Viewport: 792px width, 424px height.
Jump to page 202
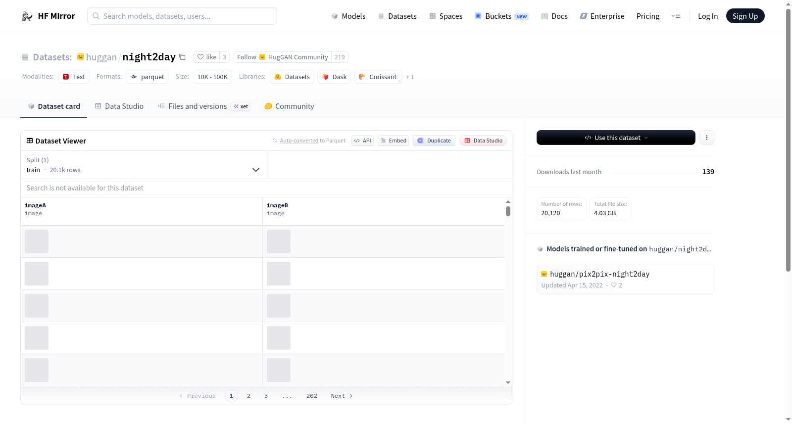coord(311,396)
